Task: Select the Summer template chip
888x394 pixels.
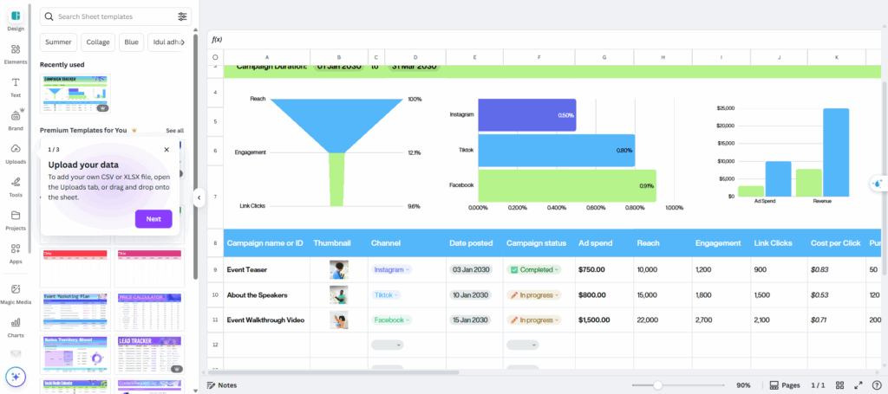Action: click(x=58, y=42)
